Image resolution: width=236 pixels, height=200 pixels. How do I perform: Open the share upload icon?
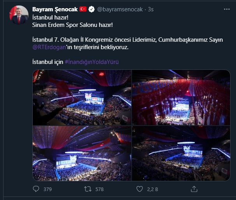pos(194,189)
